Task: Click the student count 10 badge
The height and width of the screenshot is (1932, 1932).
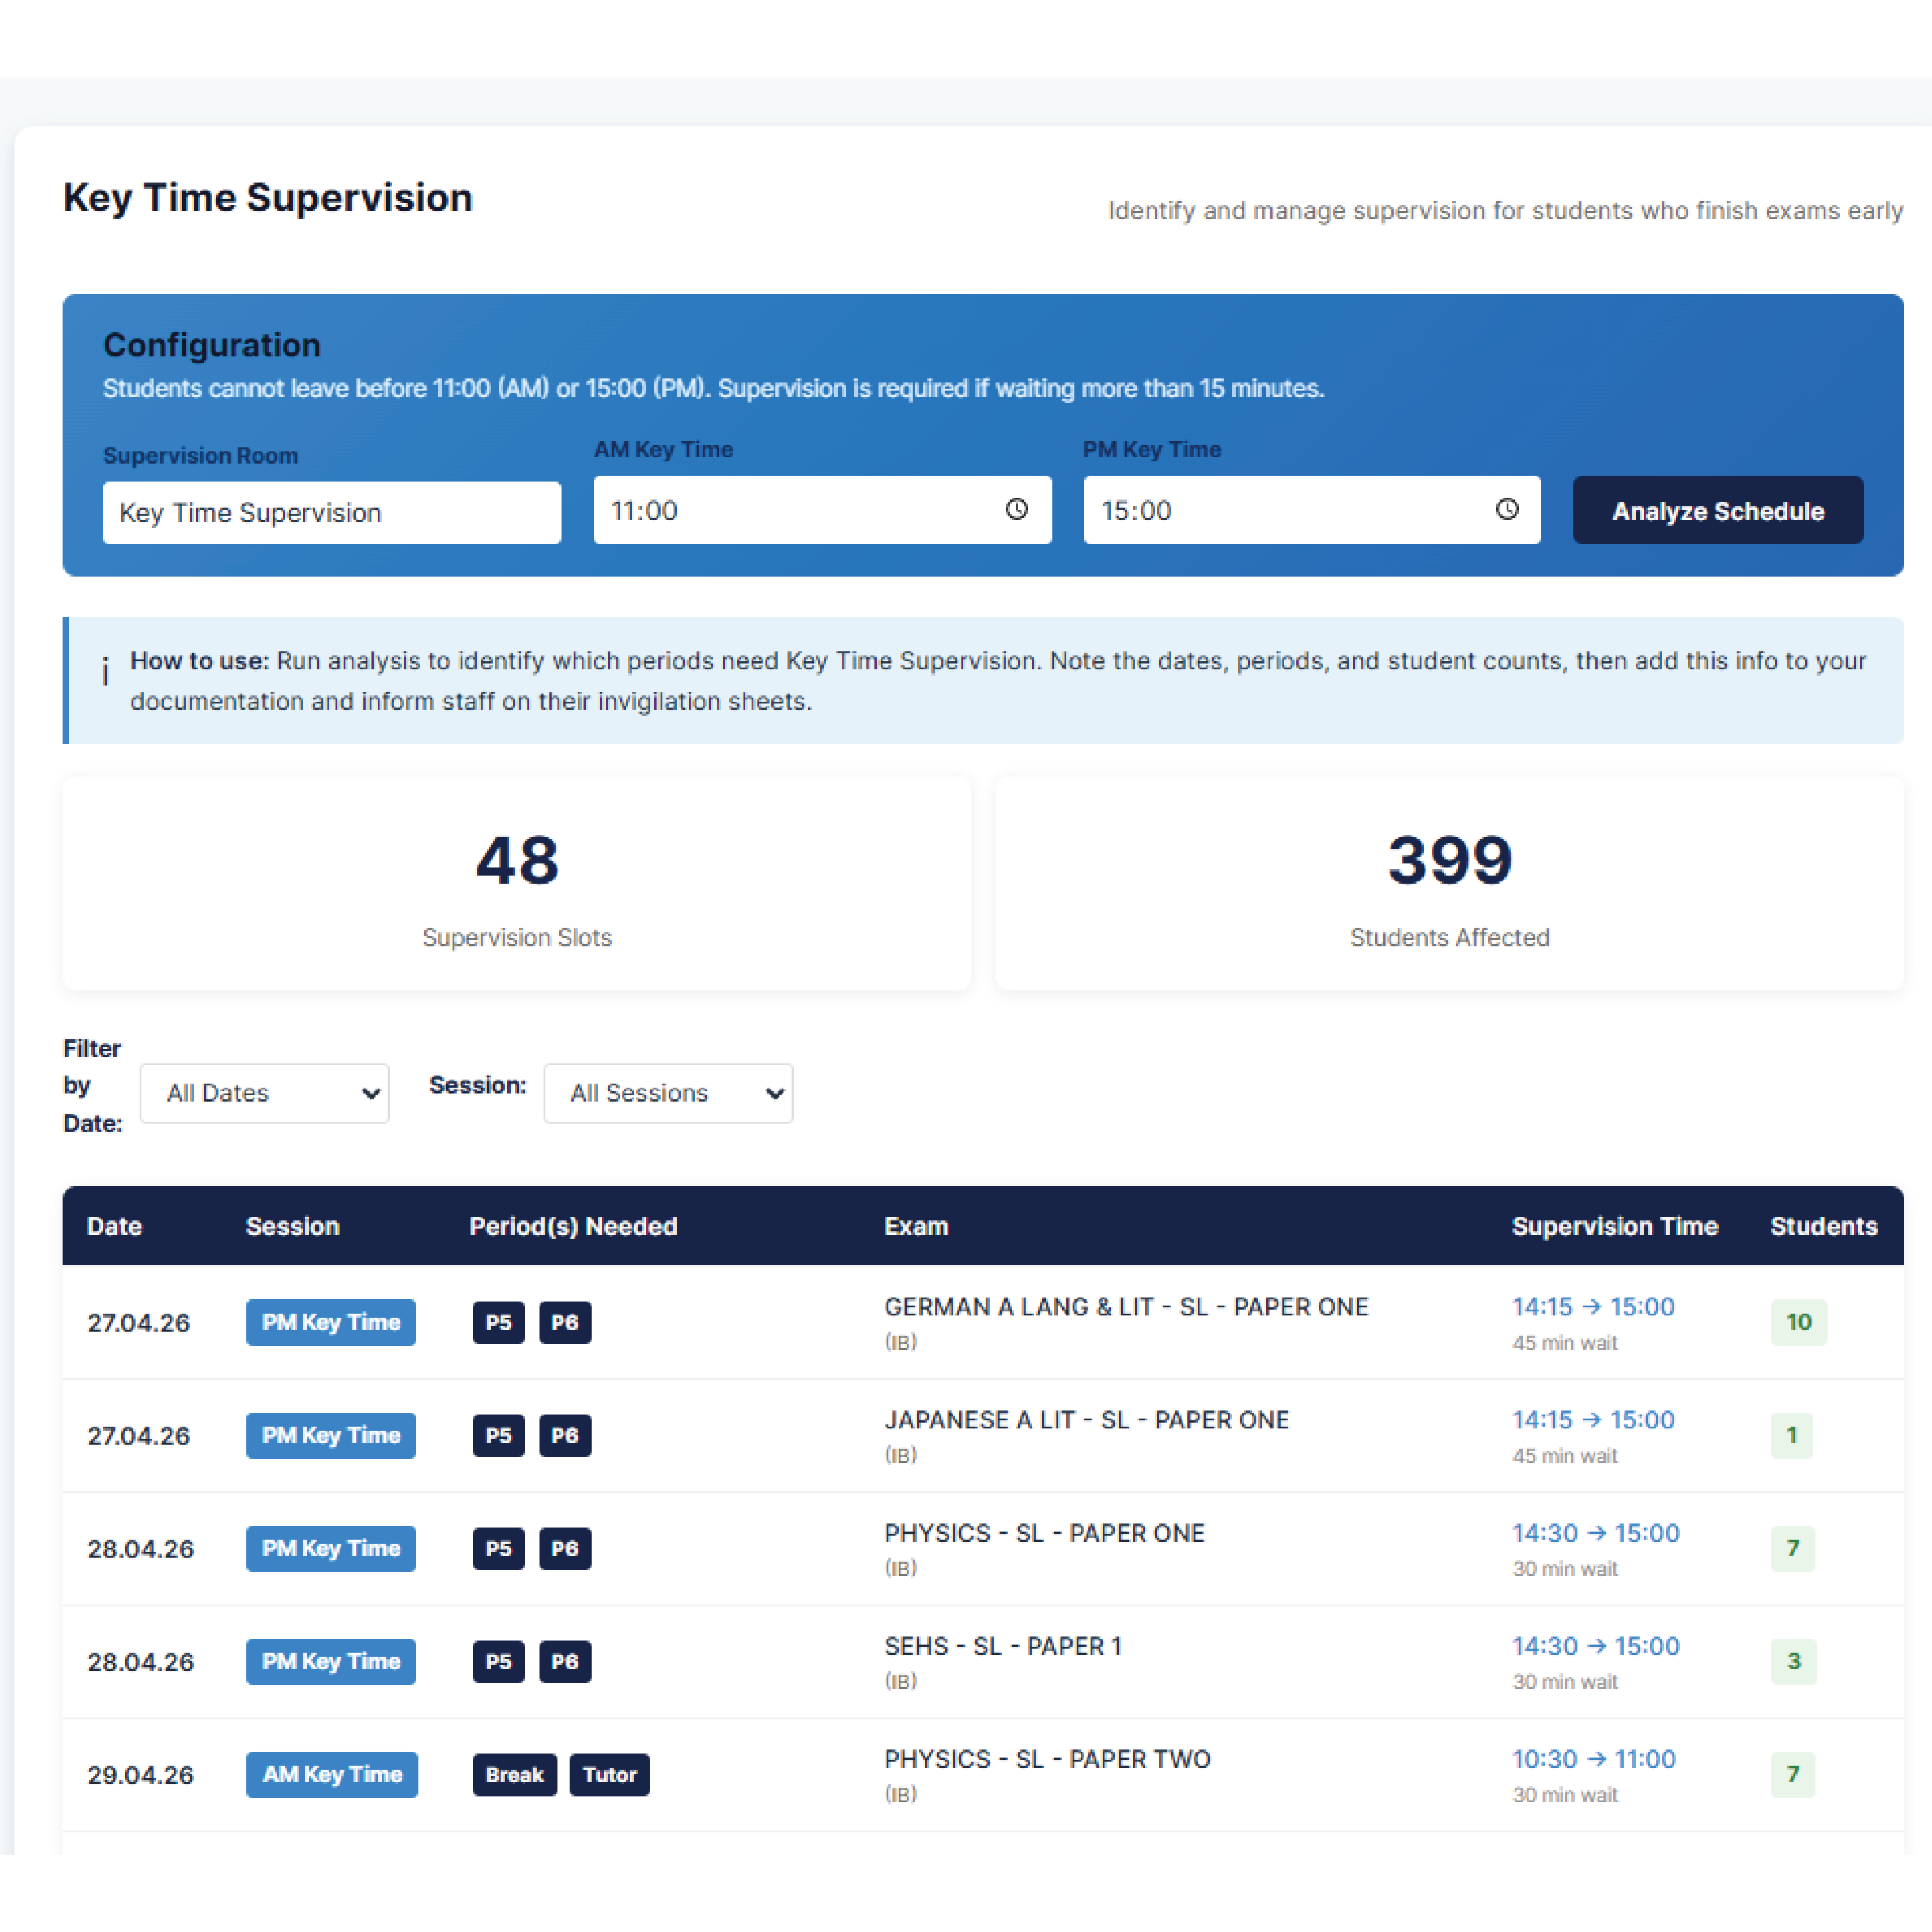Action: 1798,1322
